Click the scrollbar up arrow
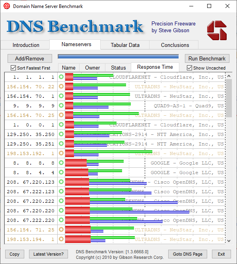The image size is (237, 264). [x=229, y=76]
